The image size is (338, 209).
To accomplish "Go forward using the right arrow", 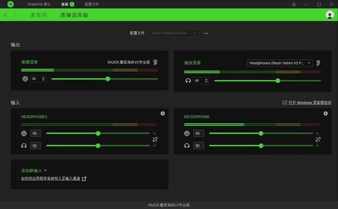I will (x=15, y=15).
